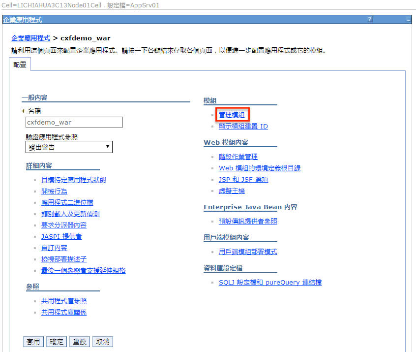Viewport: 416px width, 352px height.
Task: Open the 共用程式庫參照 link
Action: (x=64, y=301)
